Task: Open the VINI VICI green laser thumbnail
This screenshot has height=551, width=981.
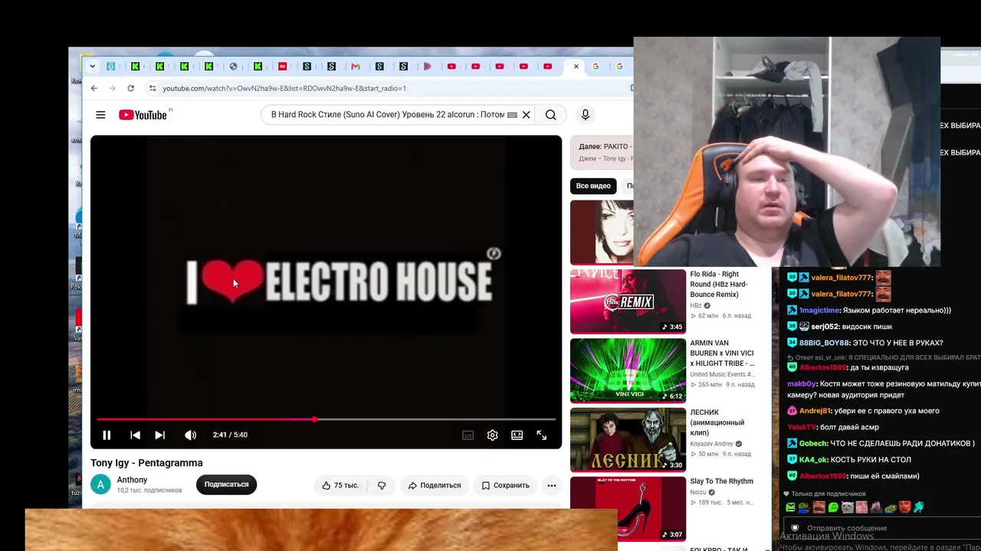Action: tap(628, 370)
